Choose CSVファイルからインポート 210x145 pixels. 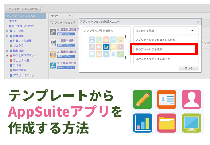point(166,59)
